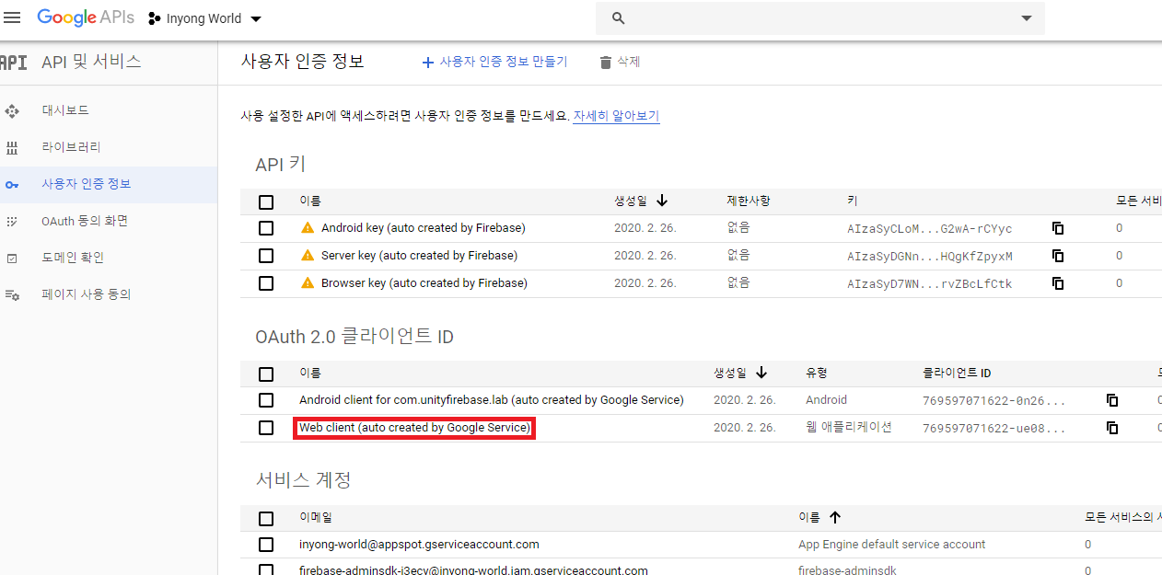Screen dimensions: 1162x575
Task: Open 도메인 확인 sidebar item
Action: coord(73,258)
